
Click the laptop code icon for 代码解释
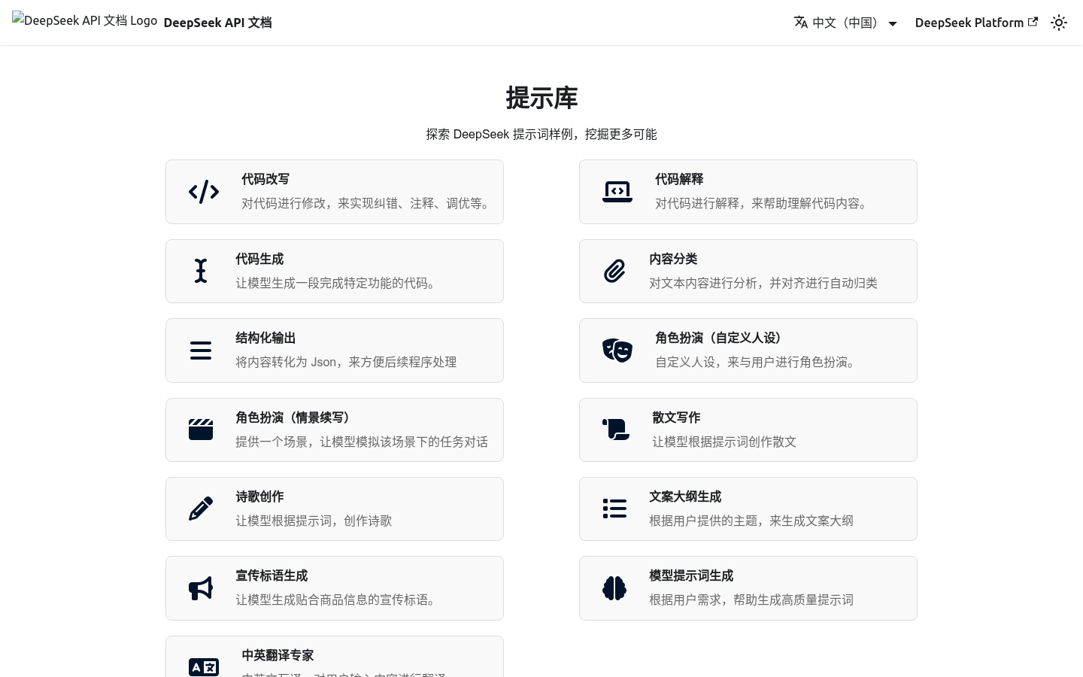pyautogui.click(x=617, y=192)
